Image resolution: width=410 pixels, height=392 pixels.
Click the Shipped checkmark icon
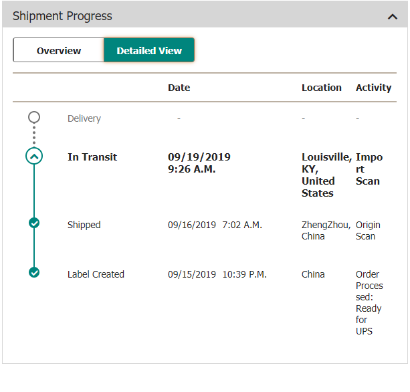coord(34,223)
